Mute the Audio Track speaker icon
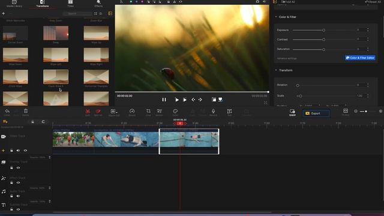The height and width of the screenshot is (216, 384). 18,196
